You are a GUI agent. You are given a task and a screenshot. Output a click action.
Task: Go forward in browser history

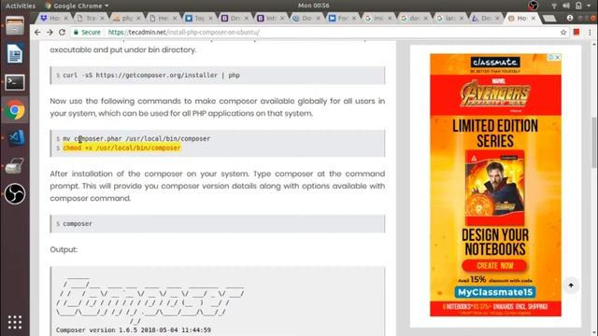coord(50,33)
